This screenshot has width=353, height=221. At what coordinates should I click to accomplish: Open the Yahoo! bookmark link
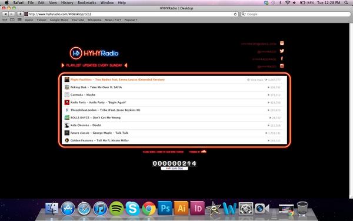coord(41,20)
